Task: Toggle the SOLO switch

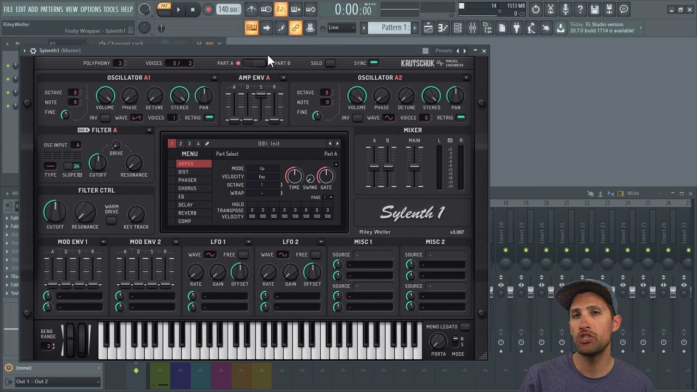Action: (x=330, y=63)
